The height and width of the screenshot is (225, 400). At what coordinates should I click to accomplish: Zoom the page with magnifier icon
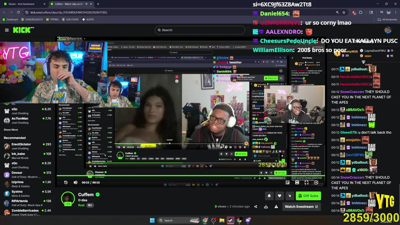[x=337, y=12]
